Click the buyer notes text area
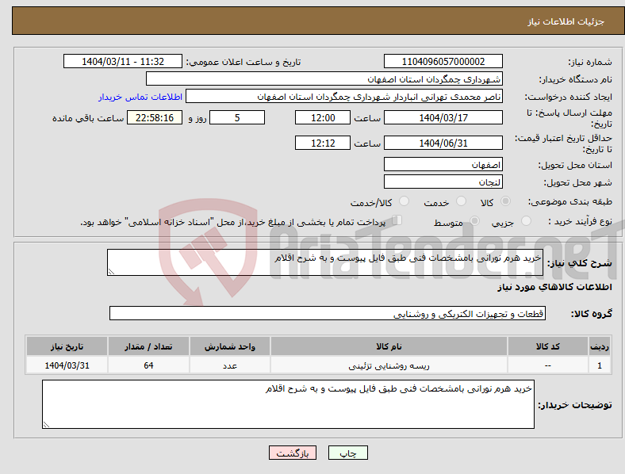This screenshot has height=474, width=625. click(288, 404)
